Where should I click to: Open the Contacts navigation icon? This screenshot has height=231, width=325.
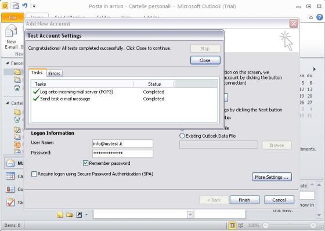pyautogui.click(x=10, y=189)
